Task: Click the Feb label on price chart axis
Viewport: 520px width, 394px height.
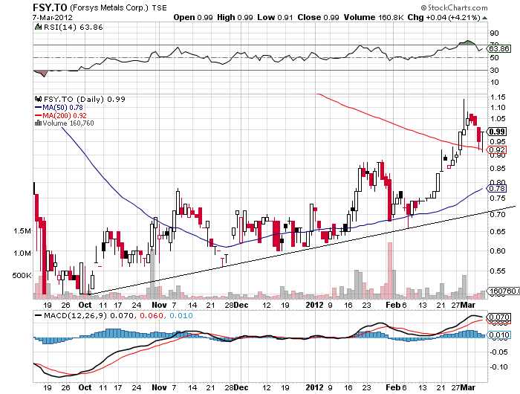Action: (394, 305)
